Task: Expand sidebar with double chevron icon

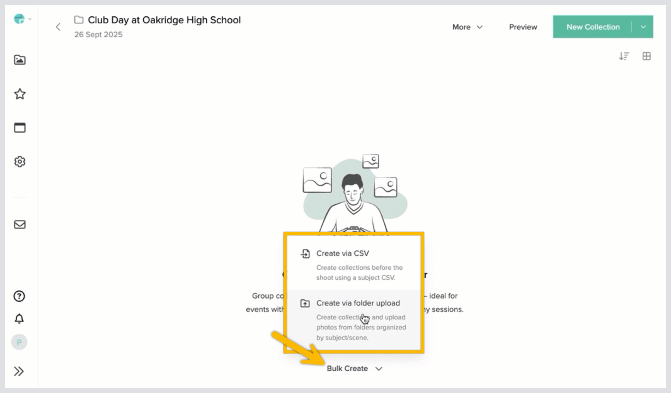Action: coord(19,371)
